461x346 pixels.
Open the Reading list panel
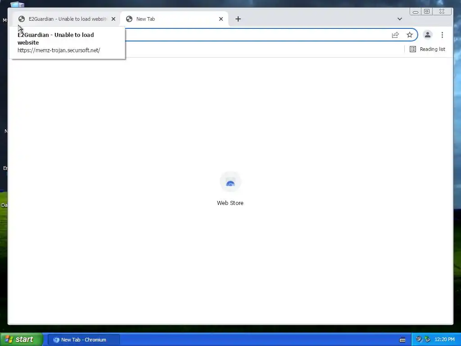[x=428, y=49]
